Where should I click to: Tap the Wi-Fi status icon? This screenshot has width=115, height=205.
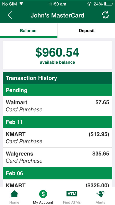21,4
